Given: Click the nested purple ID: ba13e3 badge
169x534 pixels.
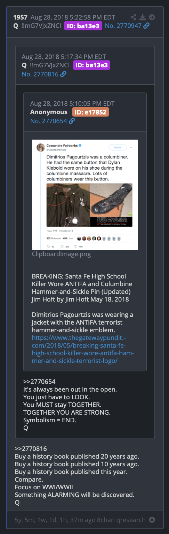Looking at the screenshot, I should point(91,65).
